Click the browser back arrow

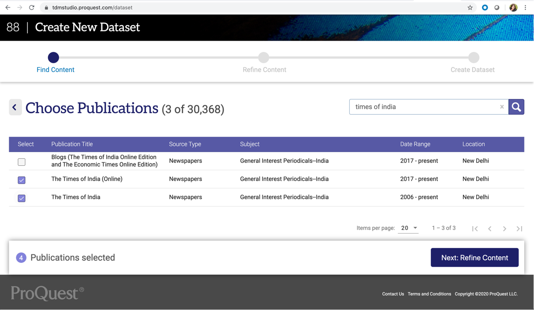coord(8,7)
